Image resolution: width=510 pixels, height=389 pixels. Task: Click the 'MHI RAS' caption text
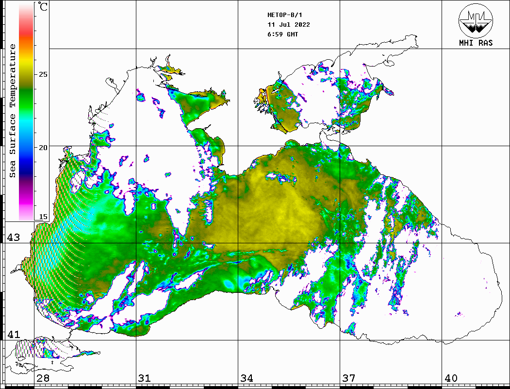point(476,43)
